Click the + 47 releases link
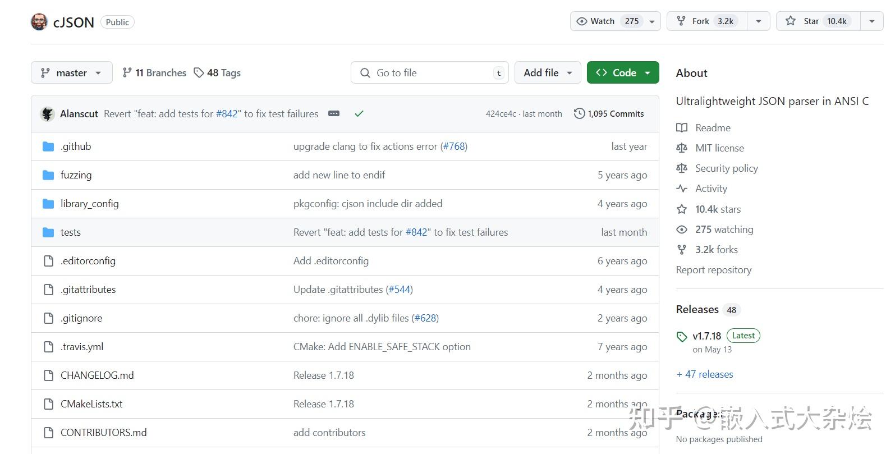 pos(705,374)
